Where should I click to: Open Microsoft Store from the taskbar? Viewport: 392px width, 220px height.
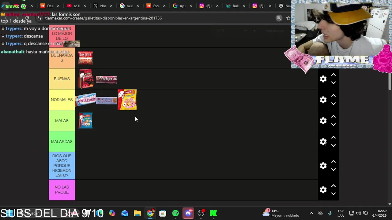(x=163, y=213)
